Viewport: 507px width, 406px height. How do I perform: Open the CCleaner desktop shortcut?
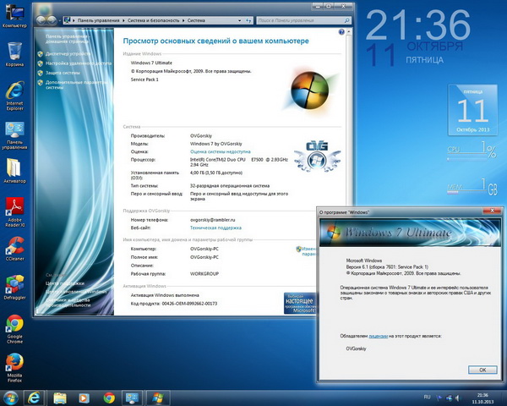point(14,247)
